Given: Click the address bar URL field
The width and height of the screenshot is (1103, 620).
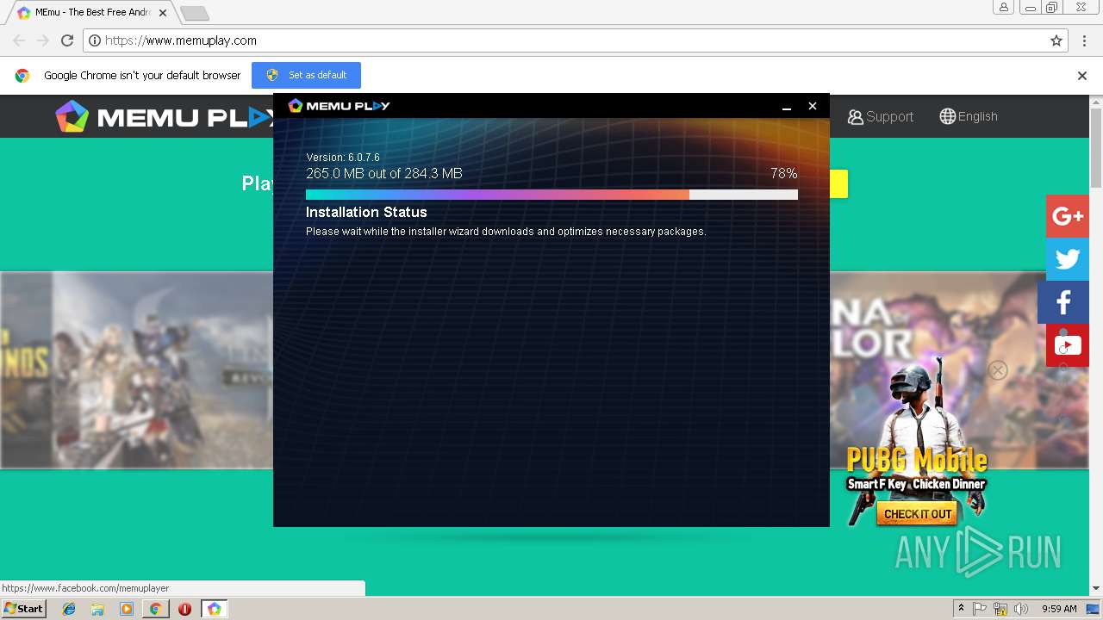Looking at the screenshot, I should (x=576, y=40).
